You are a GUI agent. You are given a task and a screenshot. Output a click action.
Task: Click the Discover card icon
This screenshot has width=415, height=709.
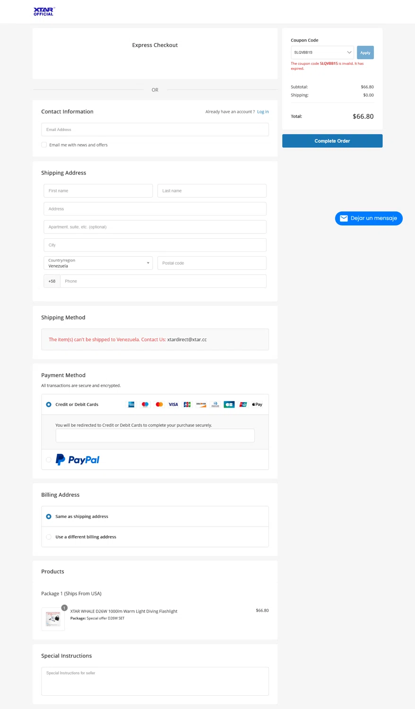point(201,405)
